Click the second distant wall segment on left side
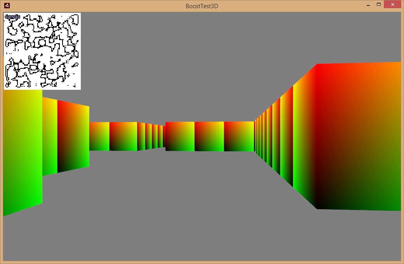This screenshot has width=404, height=264. (123, 136)
